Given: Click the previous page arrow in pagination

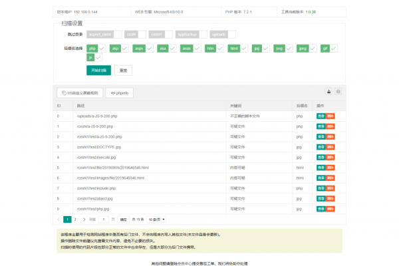Looking at the screenshot, I should click(59, 219).
